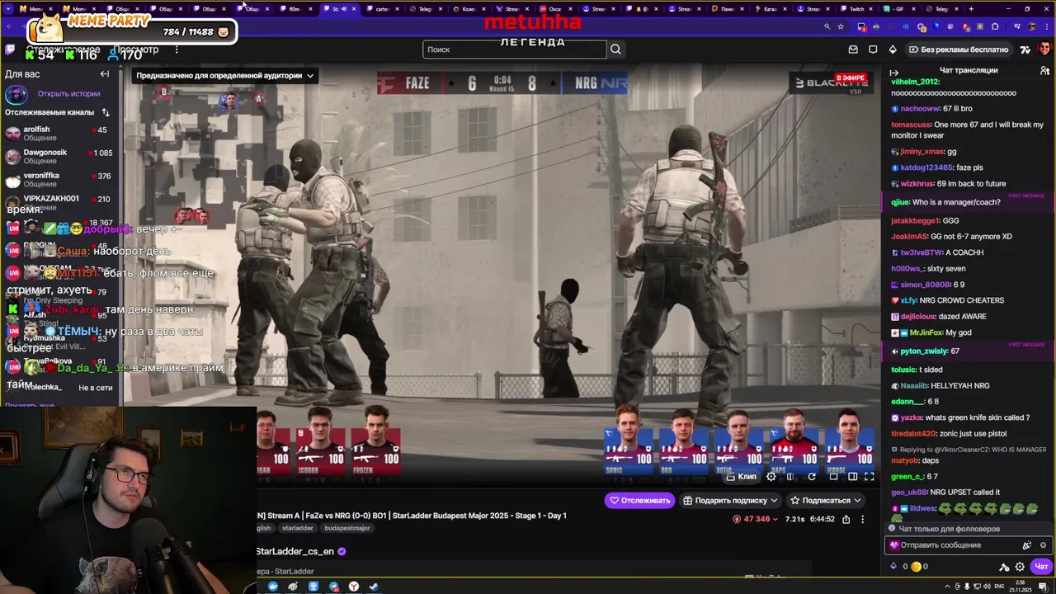
Task: Open new browser tab
Action: [971, 9]
